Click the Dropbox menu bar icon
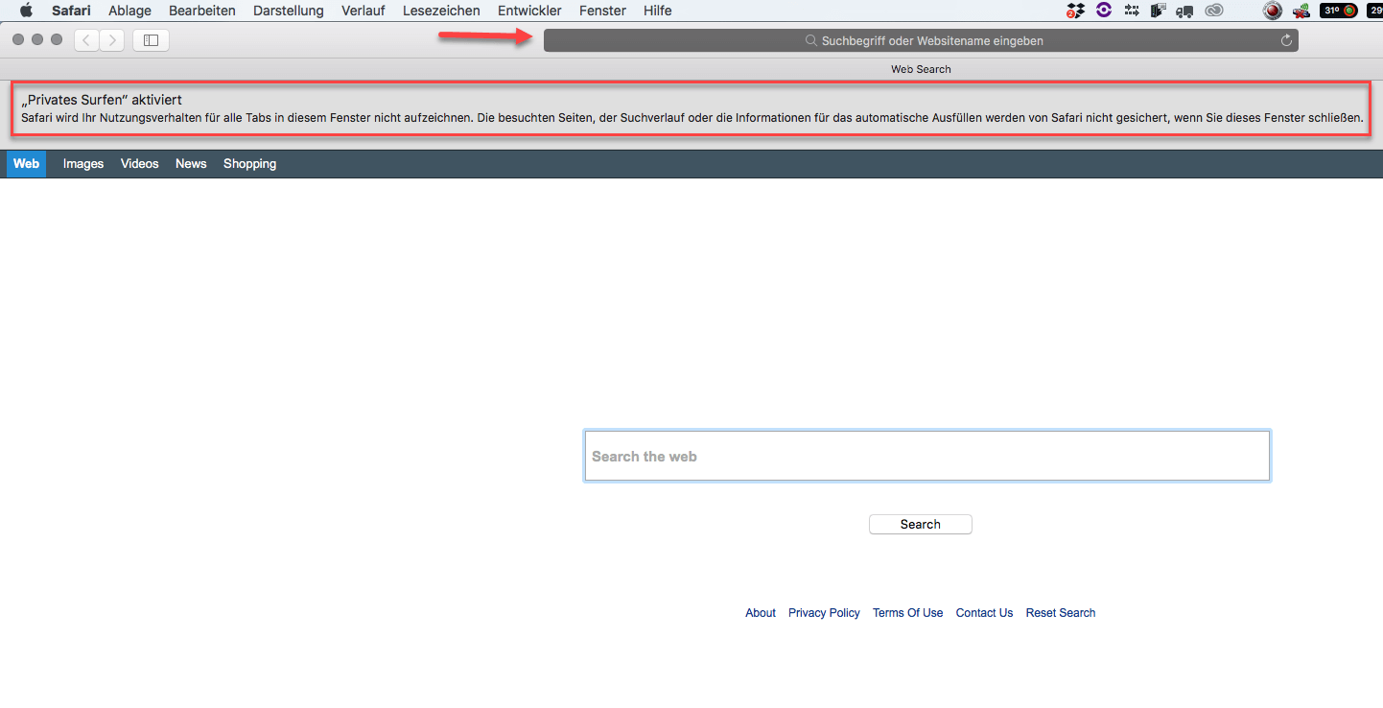 pos(1075,11)
